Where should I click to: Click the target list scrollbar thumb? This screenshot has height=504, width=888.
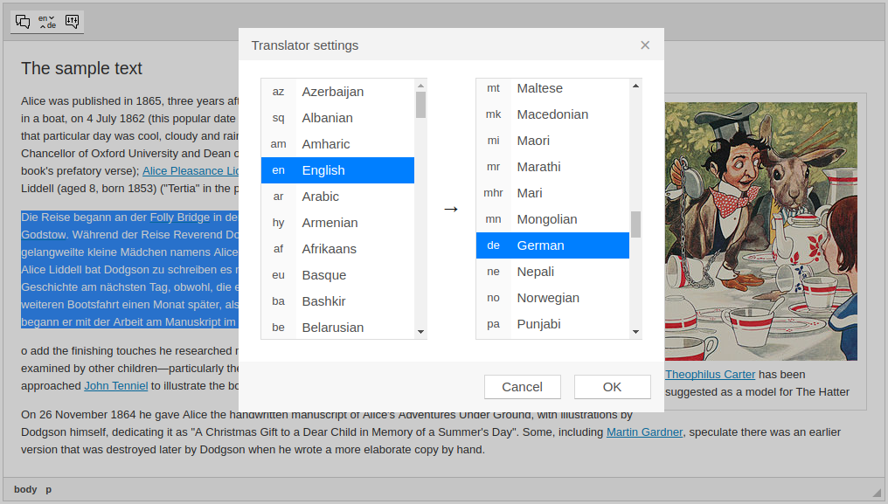pos(635,224)
